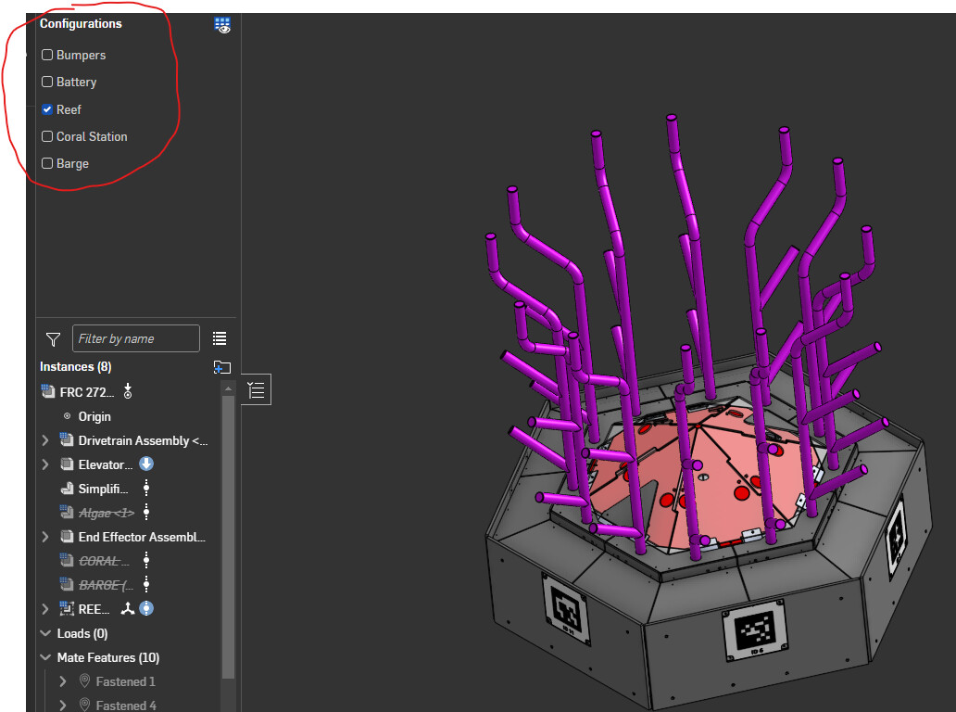Collapse the Mate Features section
Image resolution: width=956 pixels, height=712 pixels.
(45, 657)
